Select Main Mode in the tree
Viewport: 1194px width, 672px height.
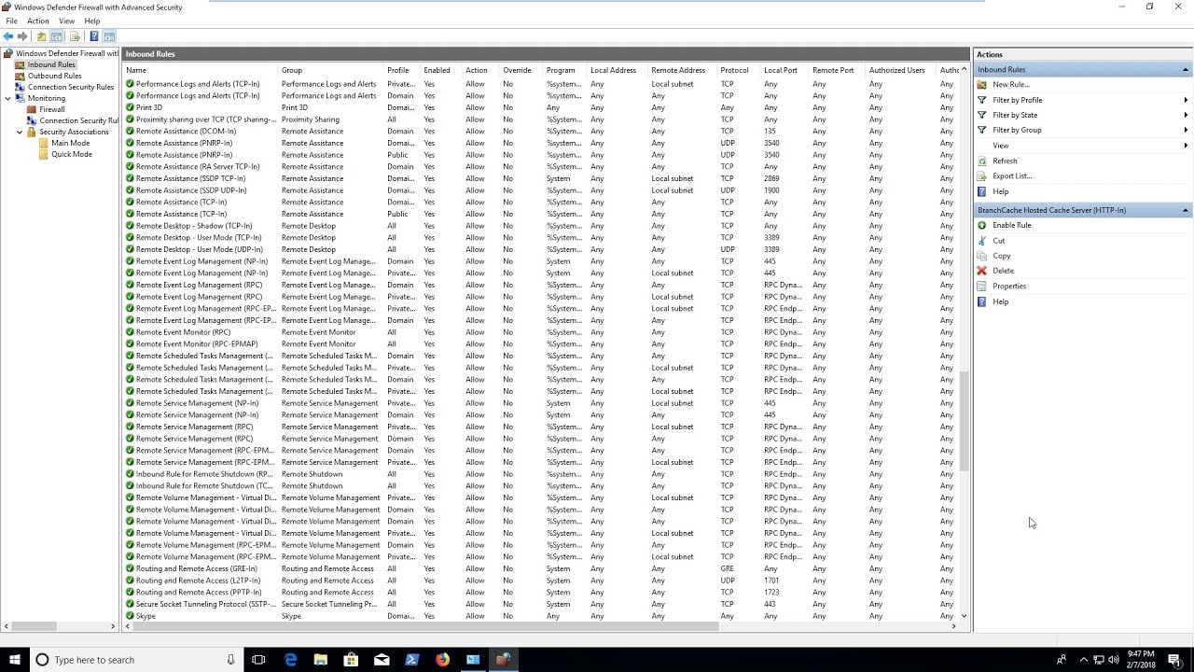(71, 143)
